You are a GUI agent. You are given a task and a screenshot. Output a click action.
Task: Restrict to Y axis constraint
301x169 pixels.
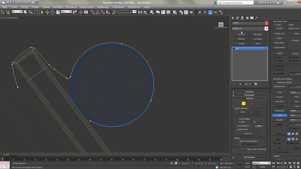205,13
